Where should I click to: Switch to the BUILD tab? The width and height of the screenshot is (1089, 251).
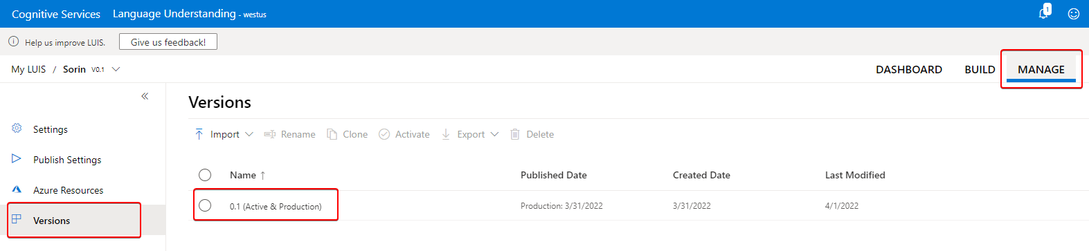tap(980, 69)
